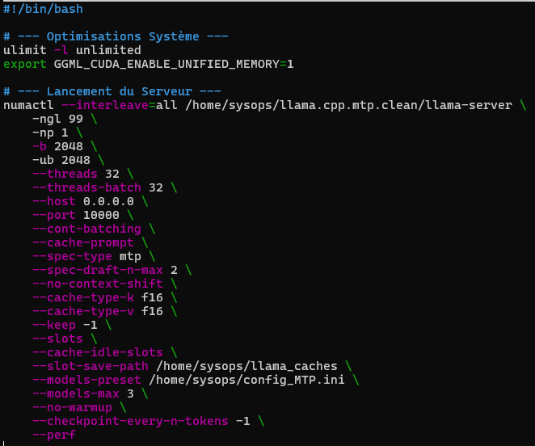Click 'GGML_CUDA_ENABLE_UNIFIED_MEMORY=1' variable
The width and height of the screenshot is (535, 446).
[174, 64]
